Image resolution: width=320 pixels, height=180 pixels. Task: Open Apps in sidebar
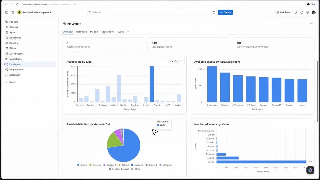[30, 32]
